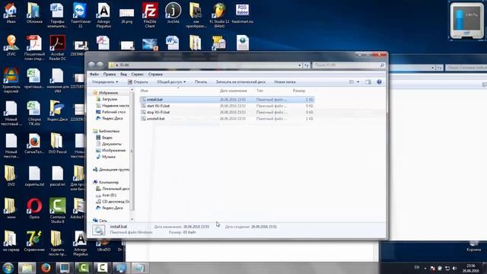Select the install.bat file

point(227,100)
